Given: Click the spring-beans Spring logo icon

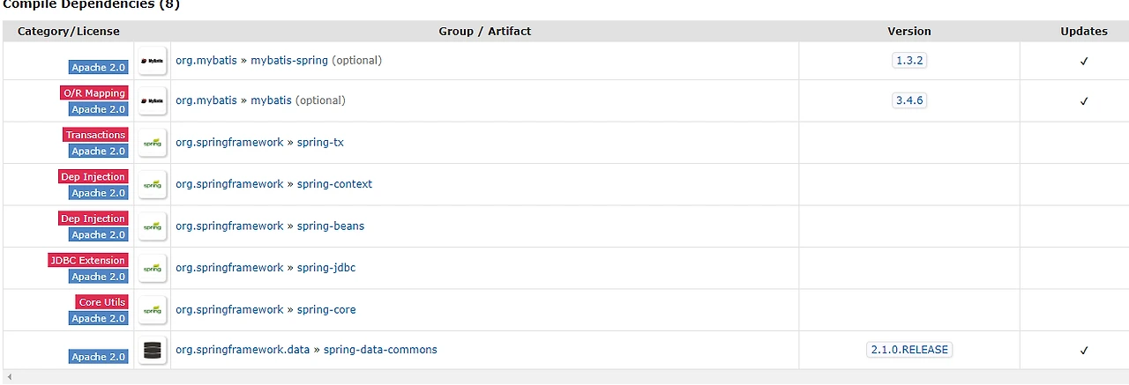Looking at the screenshot, I should click(x=153, y=226).
